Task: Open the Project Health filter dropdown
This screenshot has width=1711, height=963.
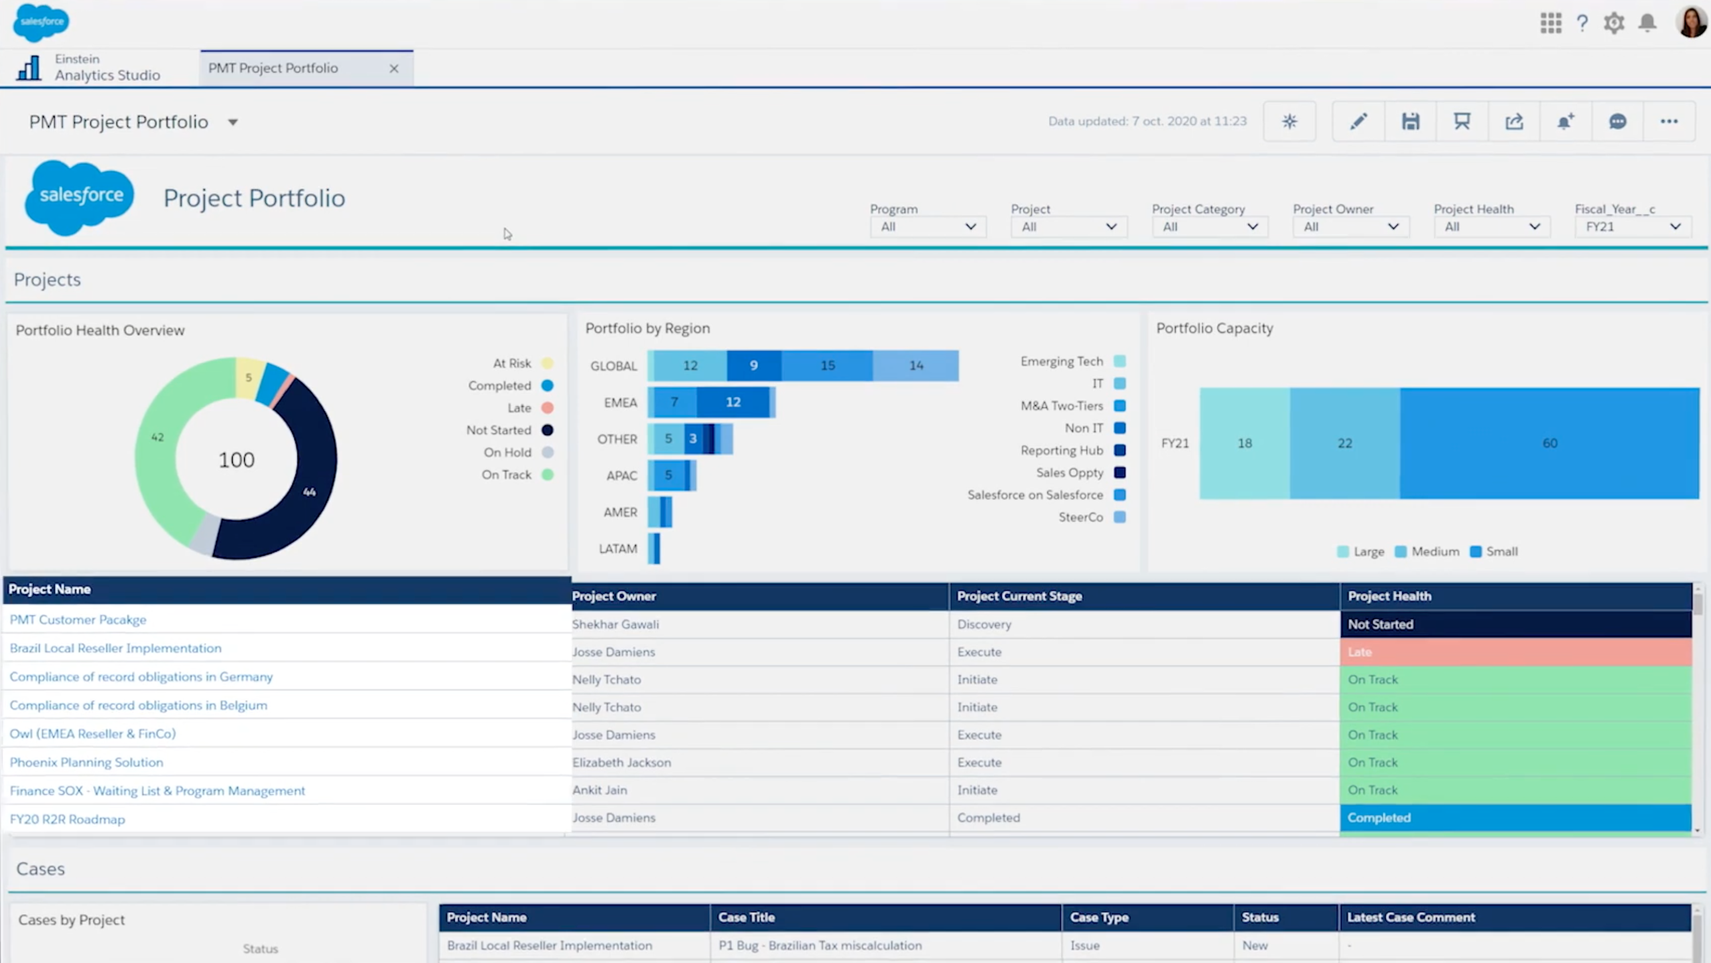Action: [x=1492, y=227]
